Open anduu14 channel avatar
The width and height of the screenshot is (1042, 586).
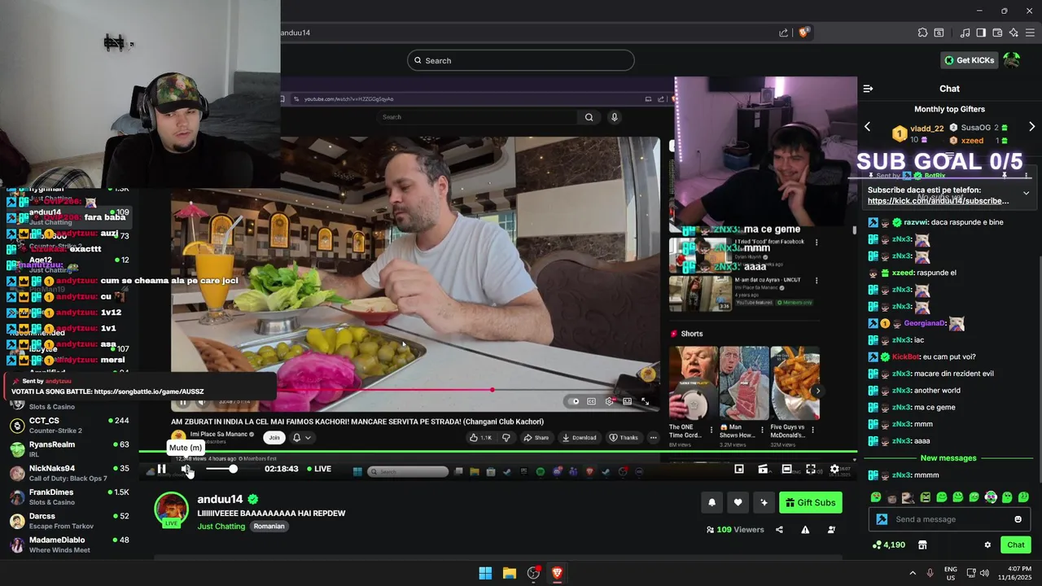[171, 509]
